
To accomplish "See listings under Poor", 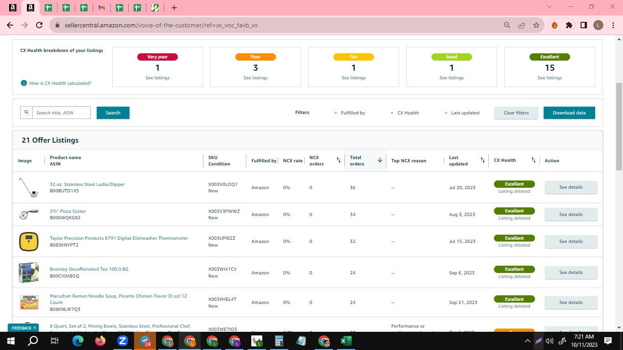I will pyautogui.click(x=255, y=78).
